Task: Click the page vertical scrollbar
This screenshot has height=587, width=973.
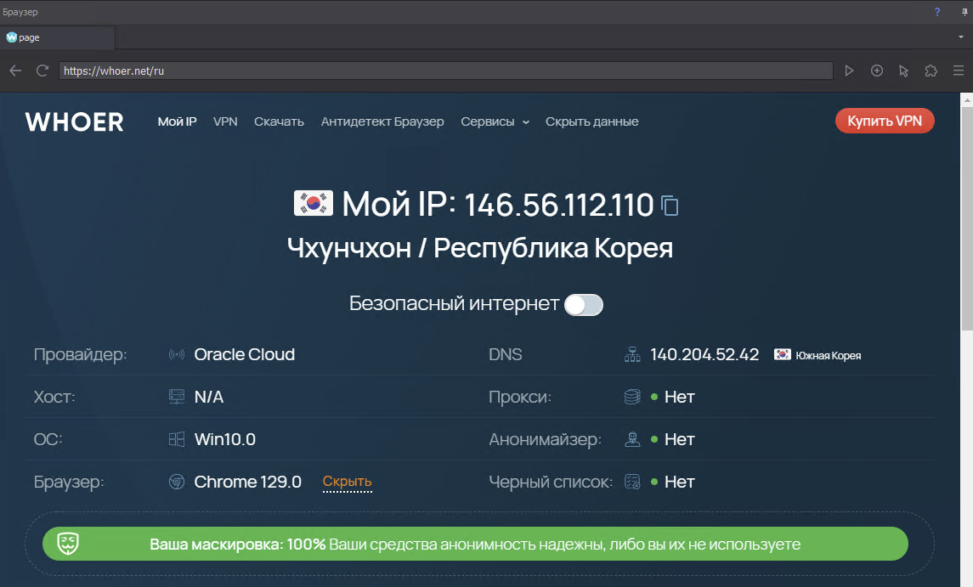Action: 966,212
